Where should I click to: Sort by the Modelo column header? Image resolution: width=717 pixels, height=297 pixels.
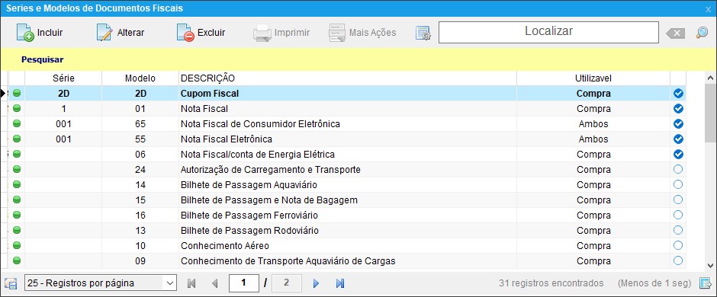[140, 78]
